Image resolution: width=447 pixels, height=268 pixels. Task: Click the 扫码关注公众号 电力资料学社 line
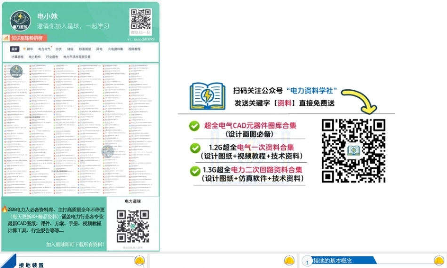285,91
